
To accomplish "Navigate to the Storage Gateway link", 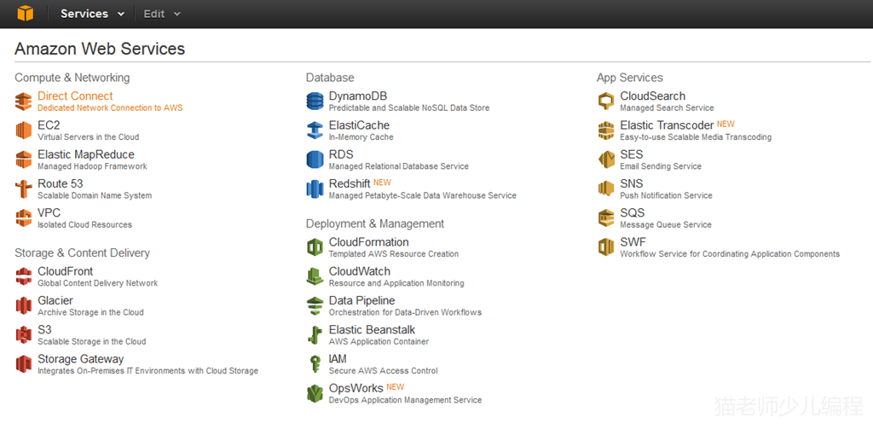I will [80, 359].
